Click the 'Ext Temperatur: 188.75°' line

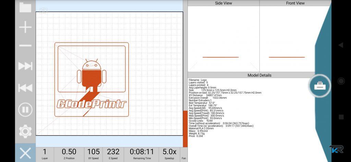tap(203, 105)
